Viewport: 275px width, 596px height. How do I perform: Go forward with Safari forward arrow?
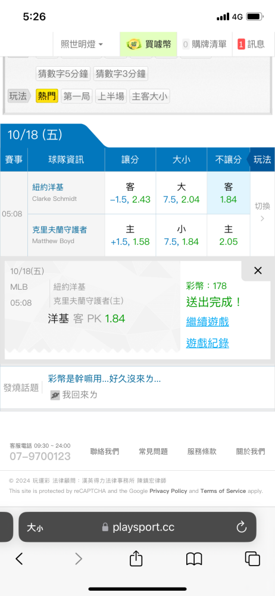[78, 558]
